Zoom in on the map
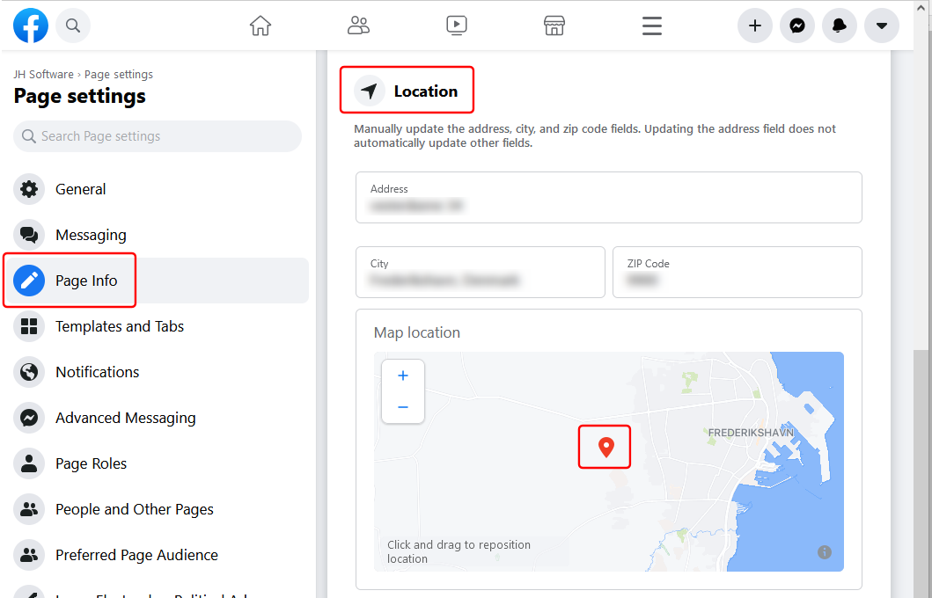This screenshot has height=598, width=932. [403, 376]
